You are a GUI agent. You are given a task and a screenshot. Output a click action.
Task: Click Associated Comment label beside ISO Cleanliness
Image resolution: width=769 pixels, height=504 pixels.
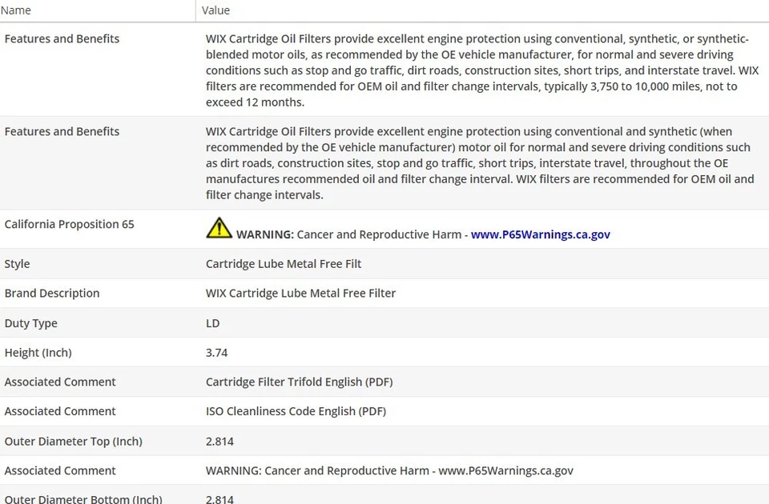coord(60,411)
